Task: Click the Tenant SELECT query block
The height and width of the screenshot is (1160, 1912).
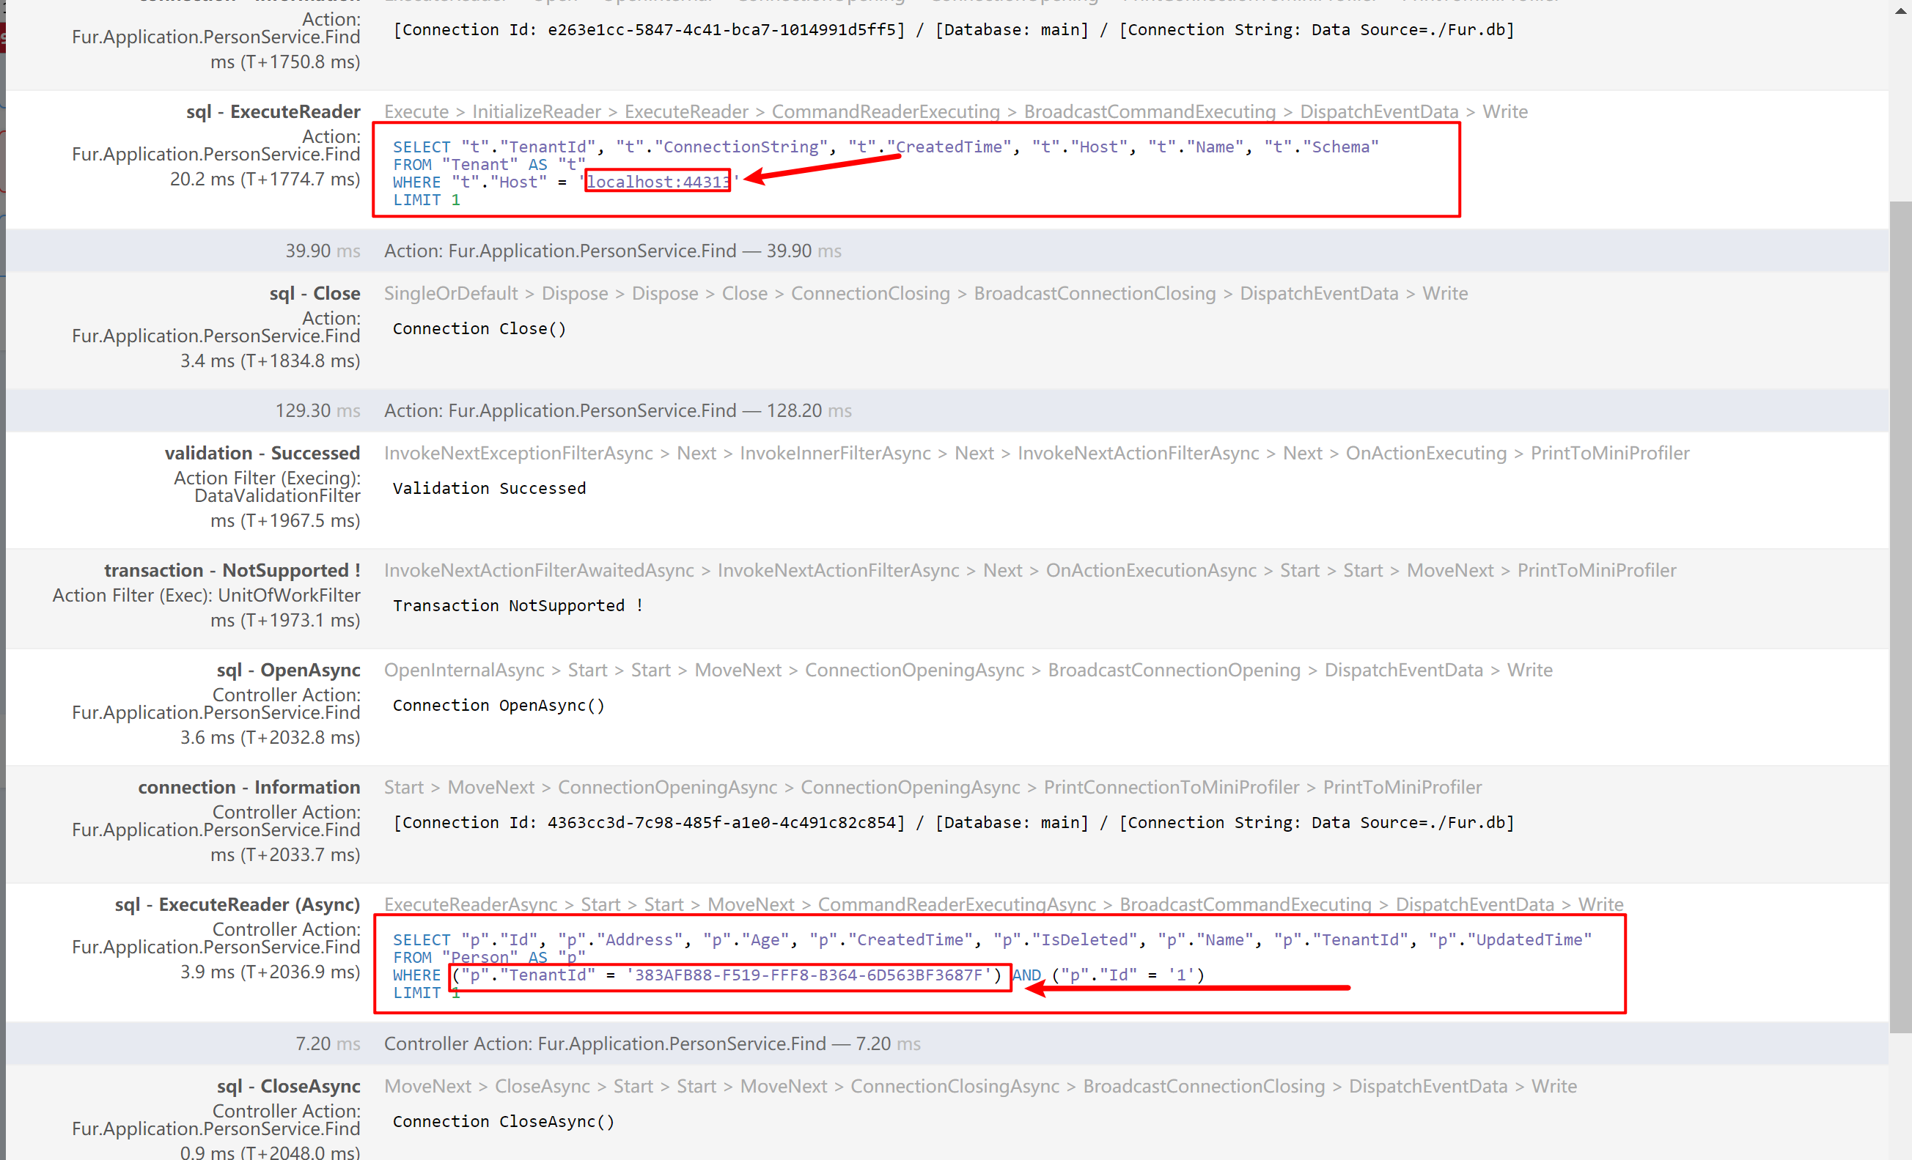Action: (885, 172)
